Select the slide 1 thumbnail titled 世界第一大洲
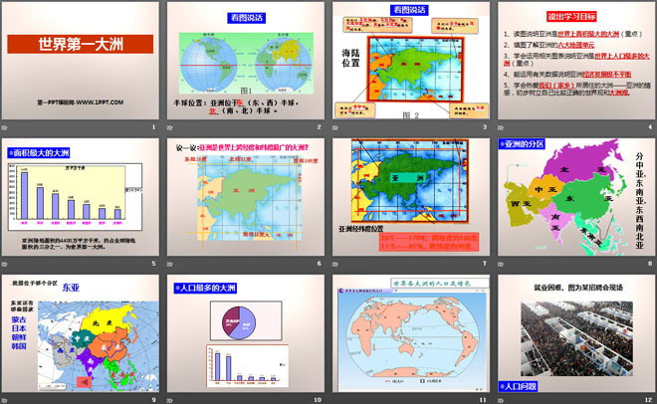 [81, 61]
